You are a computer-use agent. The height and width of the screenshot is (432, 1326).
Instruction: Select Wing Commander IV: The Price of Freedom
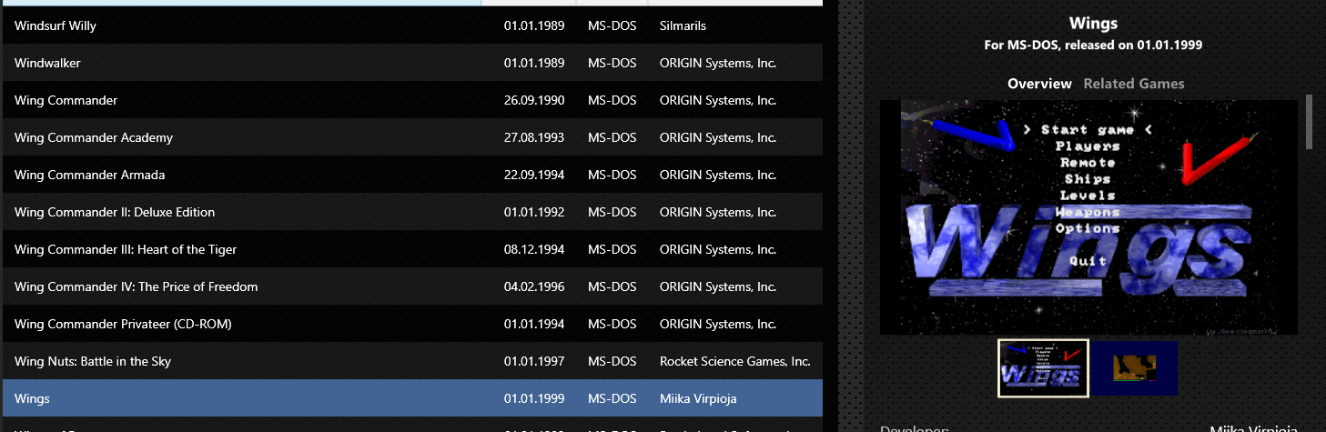412,286
